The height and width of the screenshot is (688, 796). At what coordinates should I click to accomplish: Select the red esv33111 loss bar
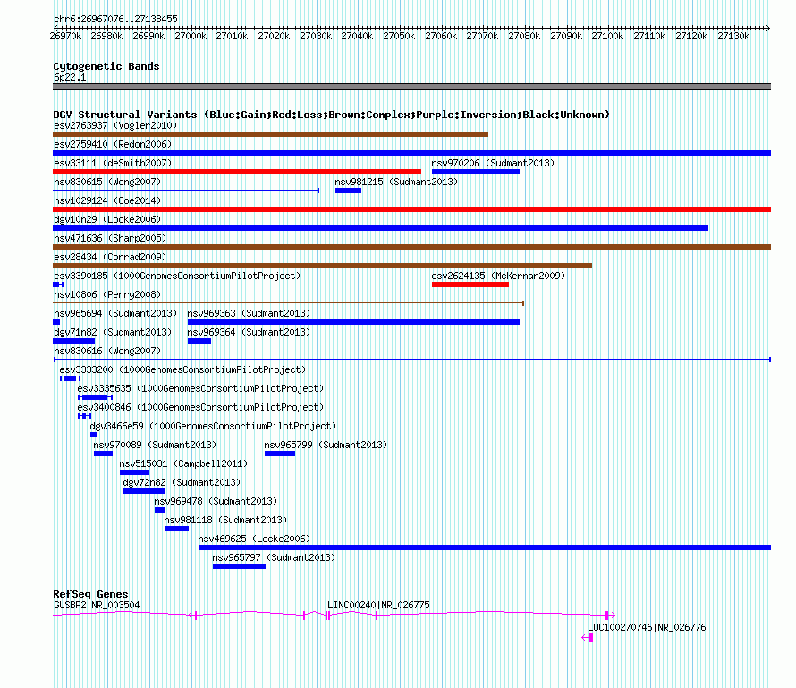coord(237,172)
